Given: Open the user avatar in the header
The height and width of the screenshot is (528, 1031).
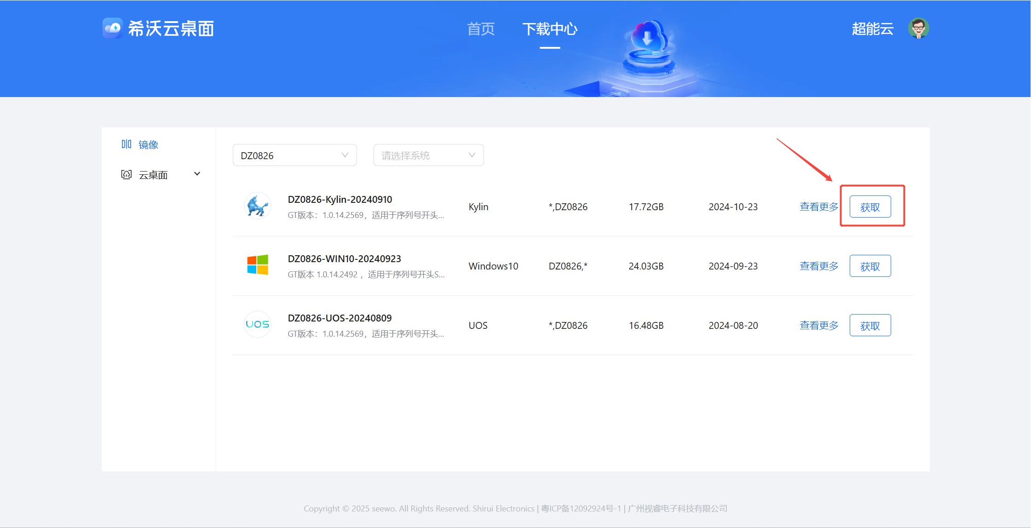Looking at the screenshot, I should [918, 29].
